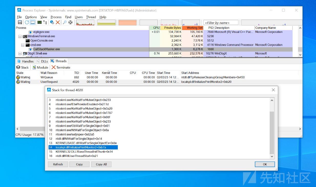This screenshot has width=316, height=187.
Task: Select the DbgX.Shell.exe process icon
Action: pos(25,54)
